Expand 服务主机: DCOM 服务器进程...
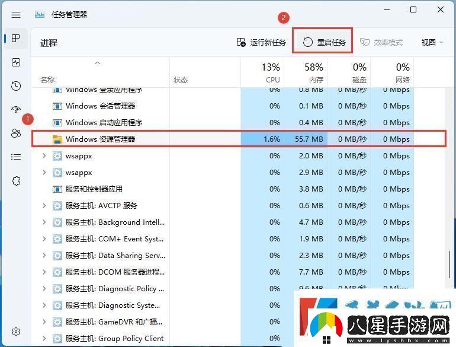The width and height of the screenshot is (456, 347). tap(44, 272)
